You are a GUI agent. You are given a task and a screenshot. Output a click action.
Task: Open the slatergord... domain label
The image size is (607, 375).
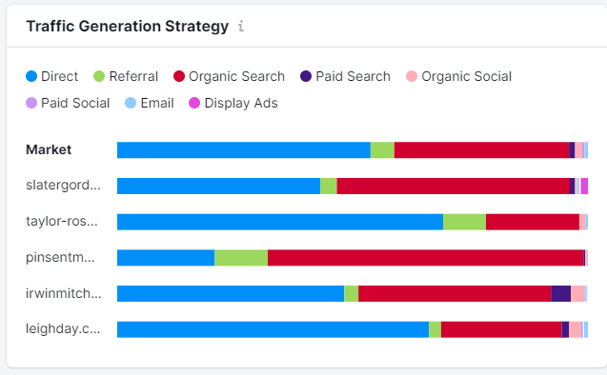[x=63, y=186]
